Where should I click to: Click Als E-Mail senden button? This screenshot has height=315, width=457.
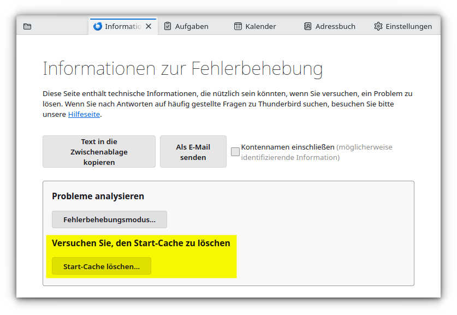(x=193, y=152)
